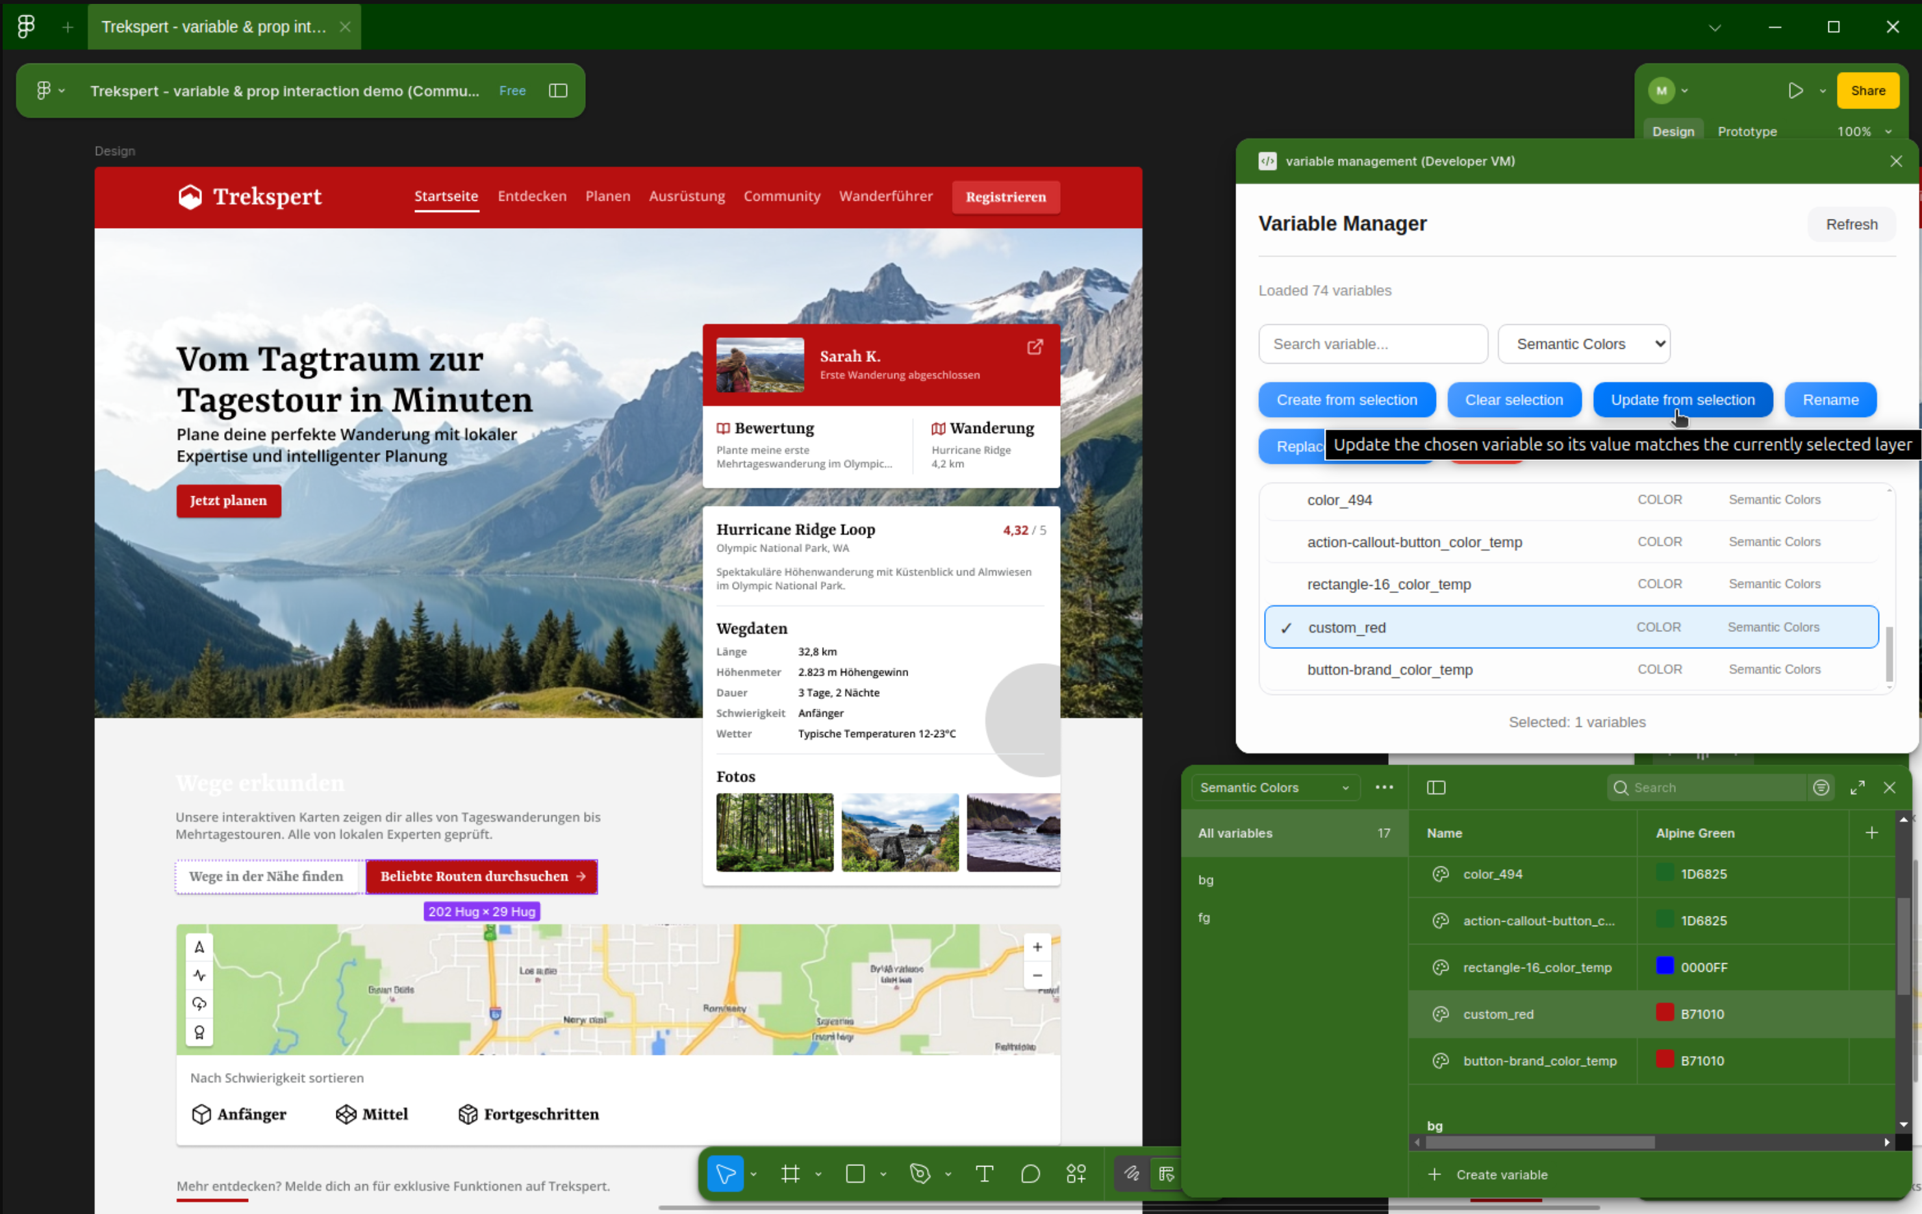This screenshot has height=1214, width=1922.
Task: Select the Pen tool
Action: pyautogui.click(x=920, y=1173)
